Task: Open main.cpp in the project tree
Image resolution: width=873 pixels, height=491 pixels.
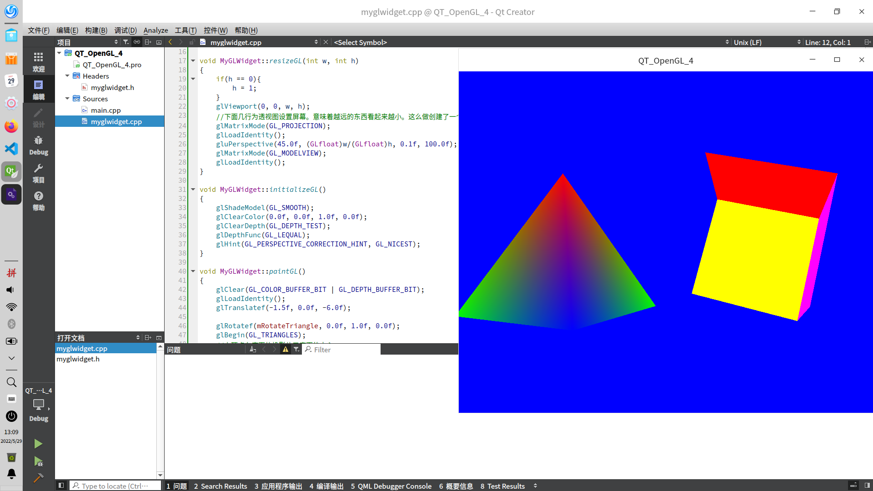Action: (105, 110)
